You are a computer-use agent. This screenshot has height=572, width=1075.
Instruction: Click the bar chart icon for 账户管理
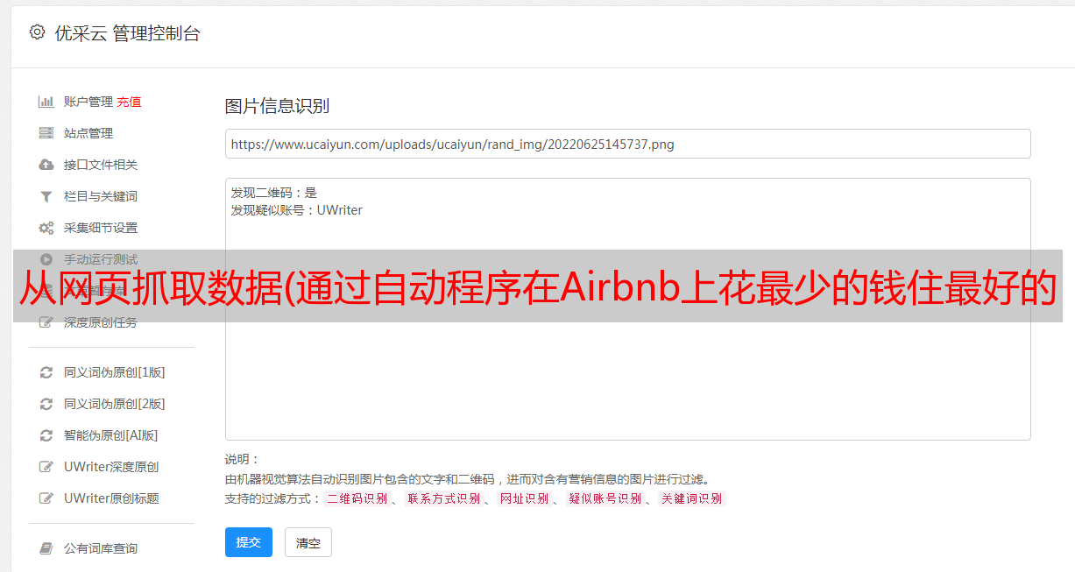pyautogui.click(x=46, y=102)
